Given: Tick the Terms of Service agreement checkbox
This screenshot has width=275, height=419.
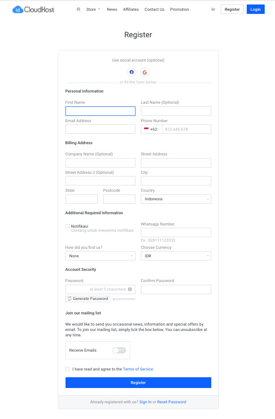Looking at the screenshot, I should [67, 369].
